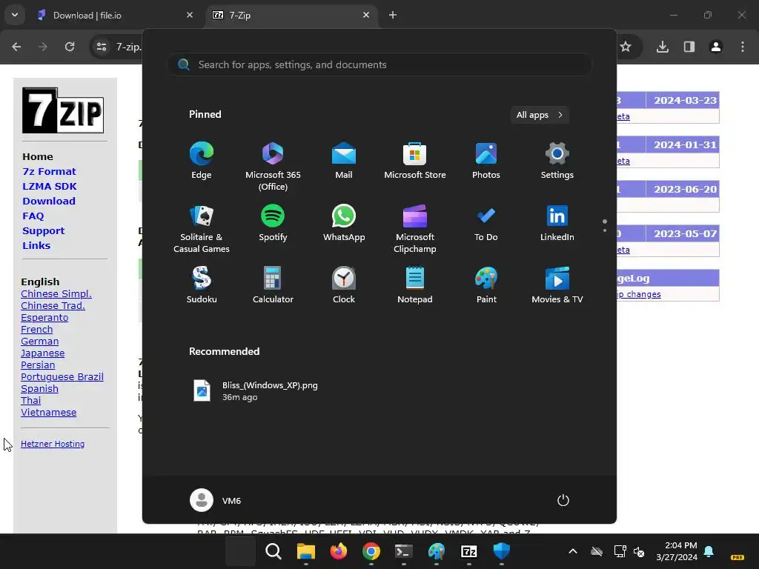Screen dimensions: 759x569
Task: Switch to Download | file.io tab
Action: pos(114,16)
